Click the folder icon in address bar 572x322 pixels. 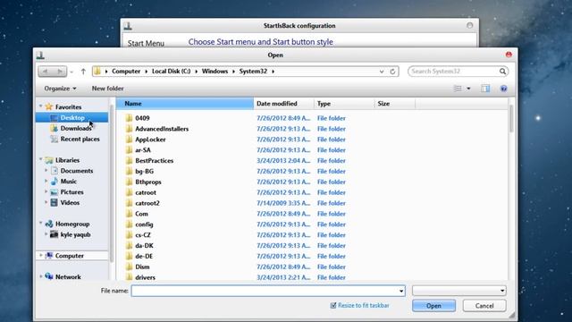point(97,72)
